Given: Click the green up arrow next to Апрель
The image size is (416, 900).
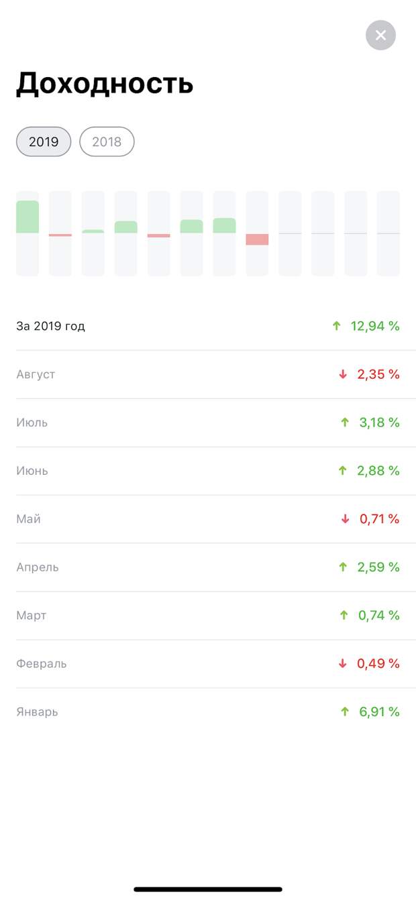Looking at the screenshot, I should (x=343, y=567).
